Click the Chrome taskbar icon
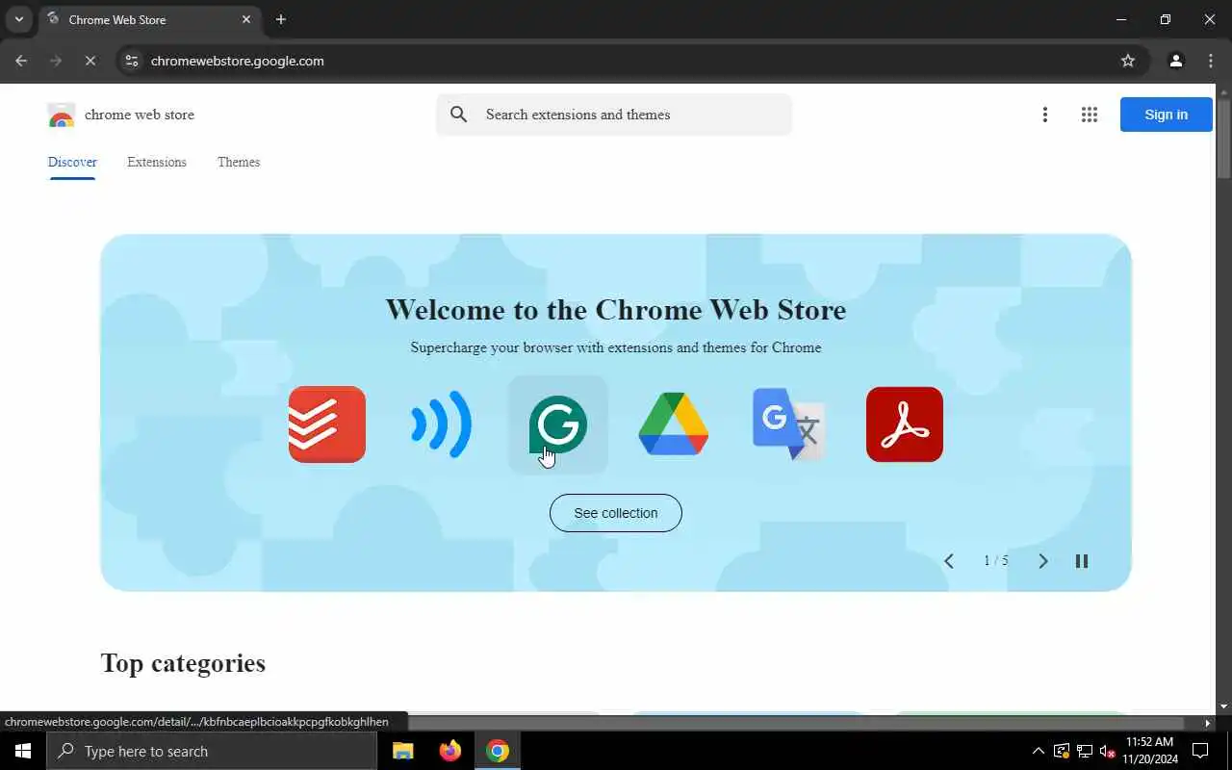The height and width of the screenshot is (770, 1232). tap(498, 751)
